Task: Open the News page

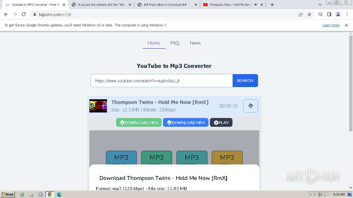Action: pyautogui.click(x=195, y=43)
